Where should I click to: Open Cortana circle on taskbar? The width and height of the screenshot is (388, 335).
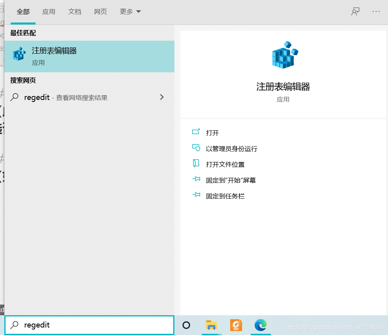coord(186,325)
